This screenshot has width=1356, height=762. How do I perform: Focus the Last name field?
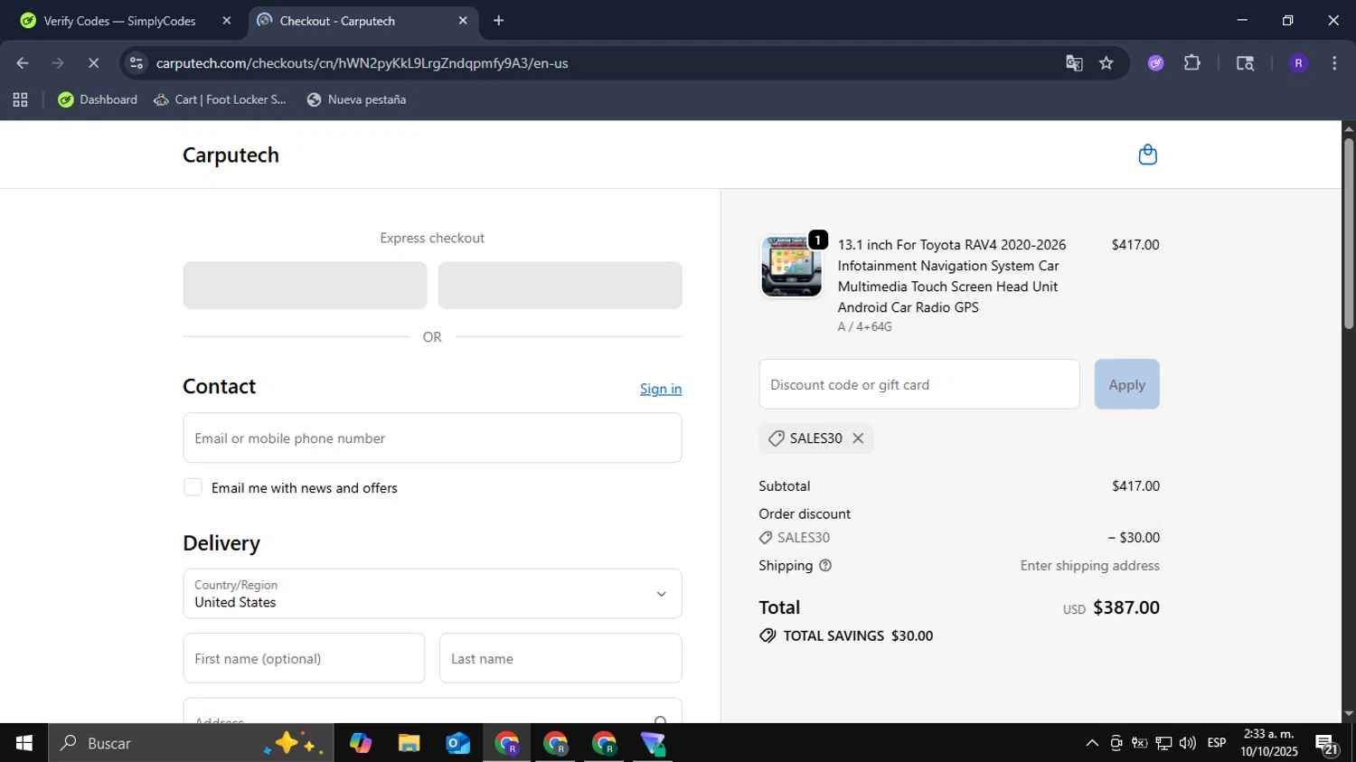(560, 658)
